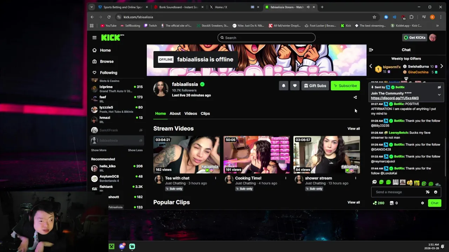Open the channel Clips tab
The image size is (449, 252).
click(205, 113)
